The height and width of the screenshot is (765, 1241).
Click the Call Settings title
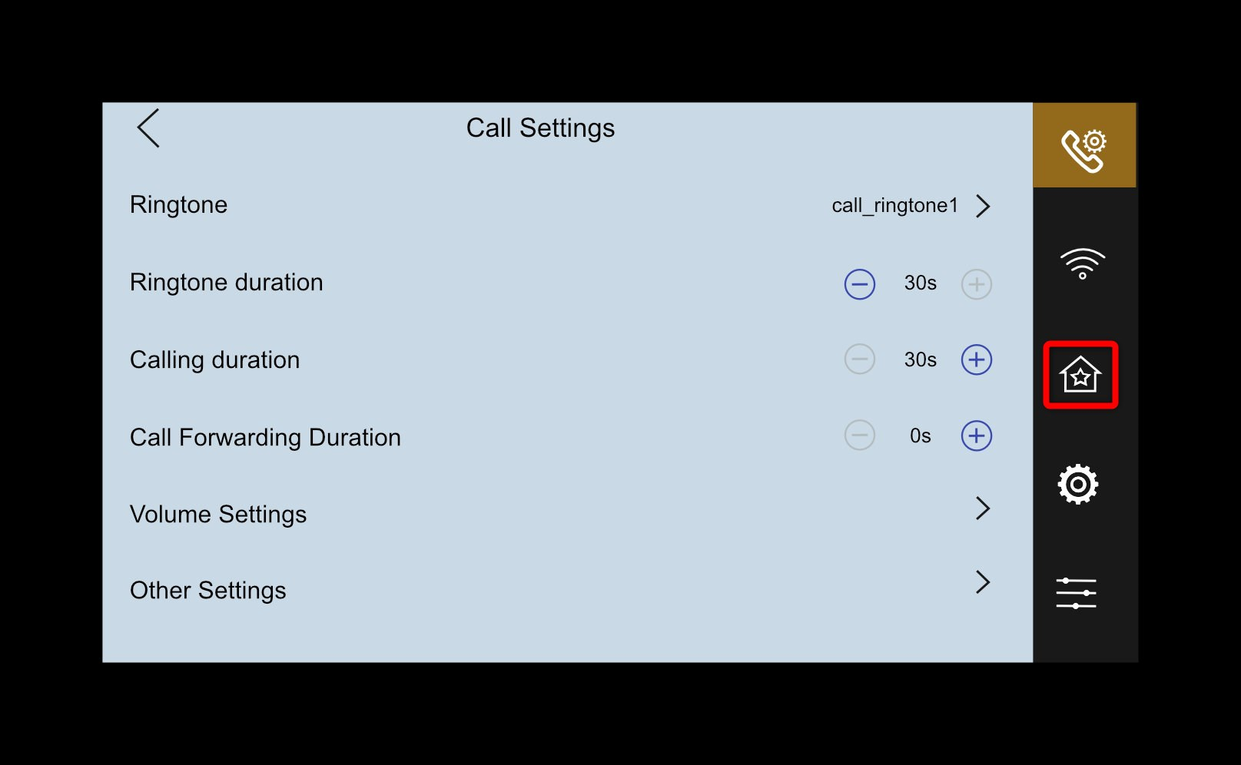tap(540, 128)
